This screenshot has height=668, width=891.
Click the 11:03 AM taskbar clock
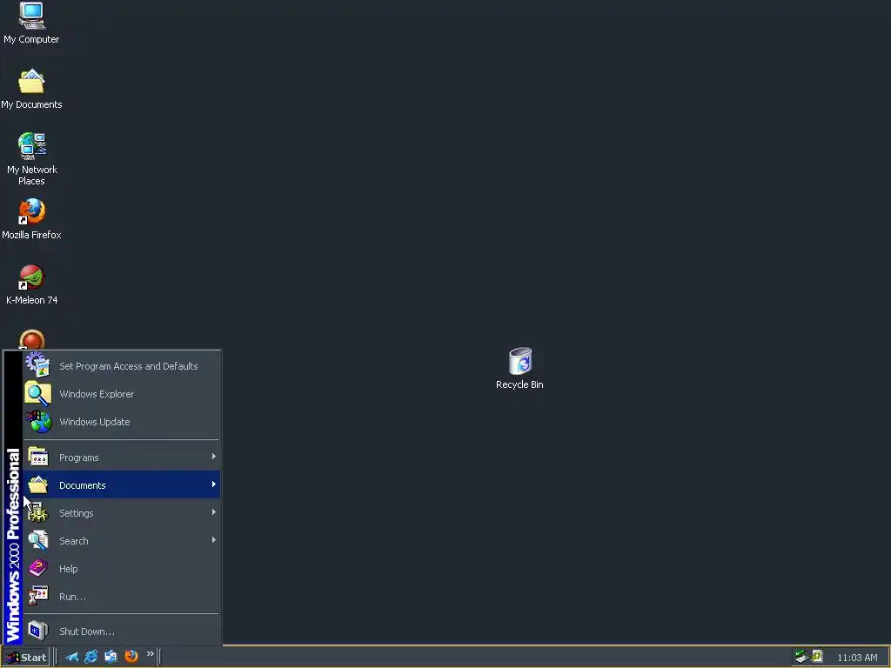[x=857, y=658]
